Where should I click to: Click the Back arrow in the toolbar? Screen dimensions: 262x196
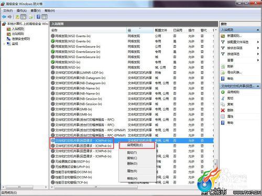pyautogui.click(x=4, y=17)
